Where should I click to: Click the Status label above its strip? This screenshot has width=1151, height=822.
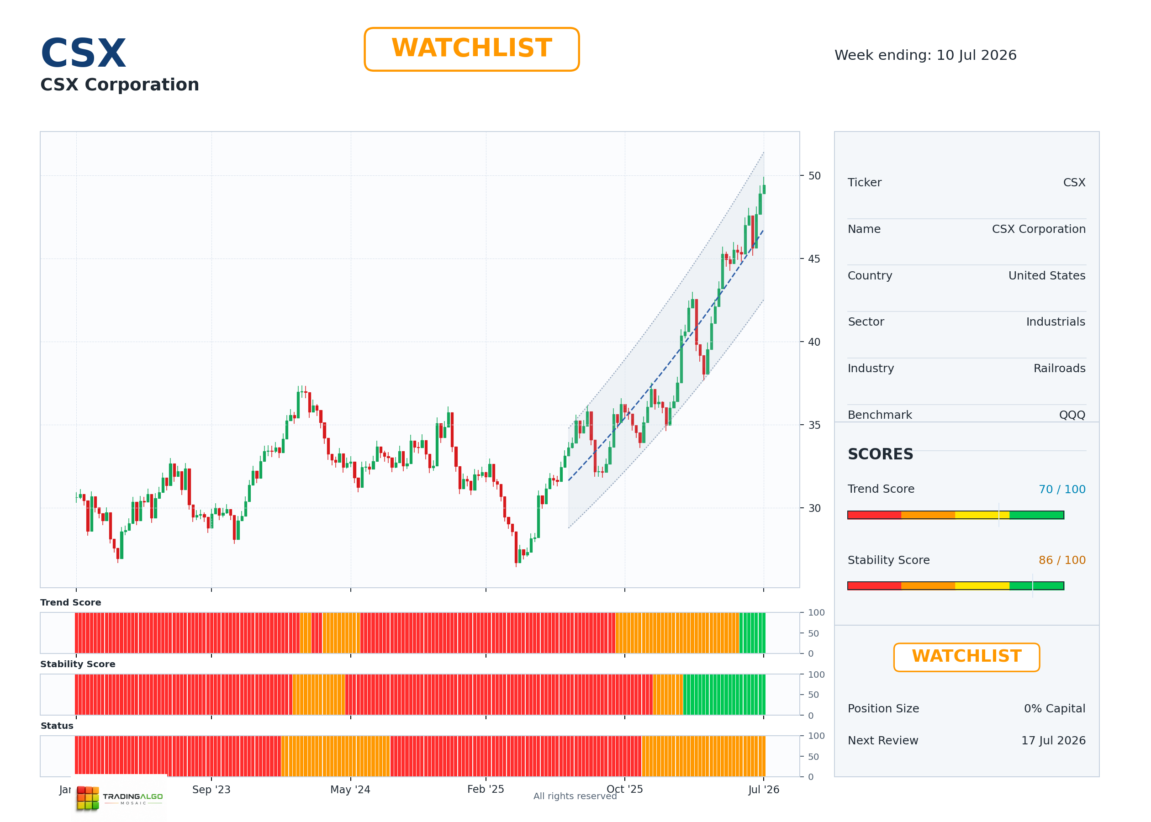[x=57, y=727]
